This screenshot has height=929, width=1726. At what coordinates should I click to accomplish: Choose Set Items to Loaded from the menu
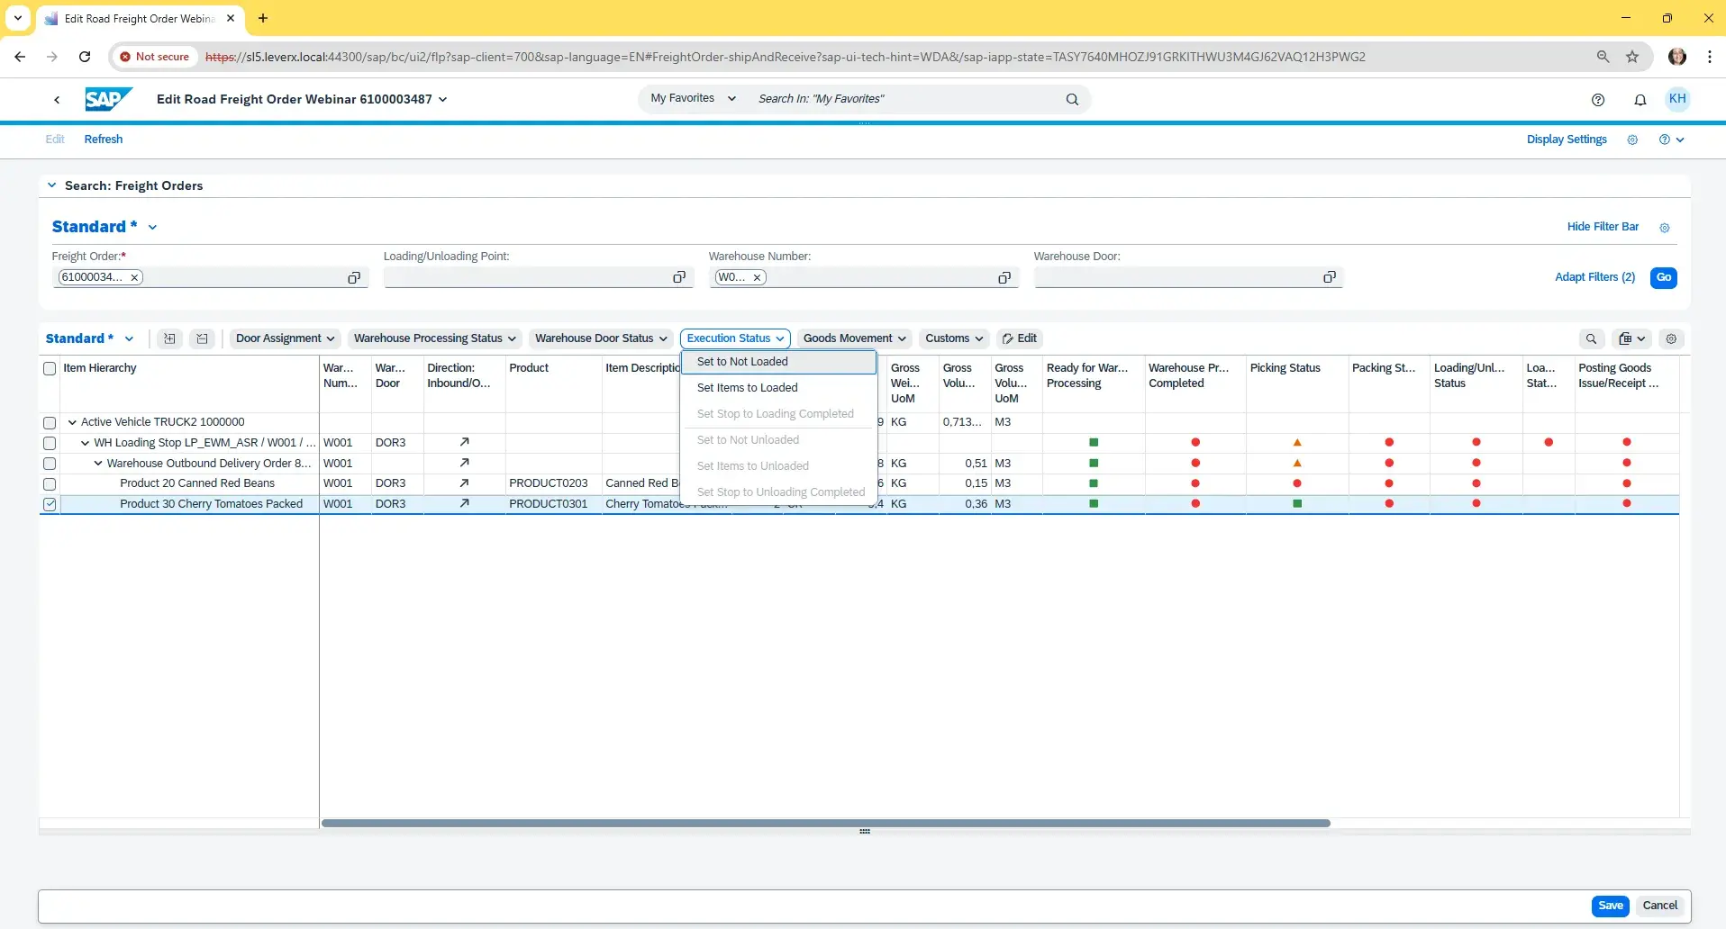pyautogui.click(x=779, y=388)
